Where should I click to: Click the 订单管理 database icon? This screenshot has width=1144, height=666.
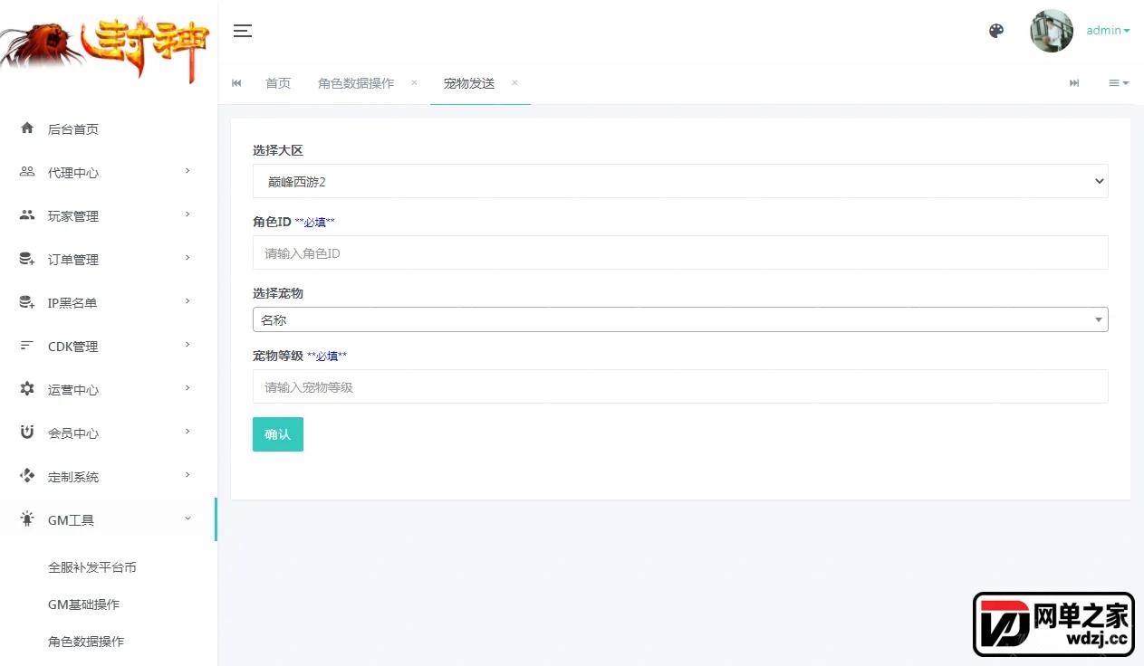pyautogui.click(x=27, y=259)
